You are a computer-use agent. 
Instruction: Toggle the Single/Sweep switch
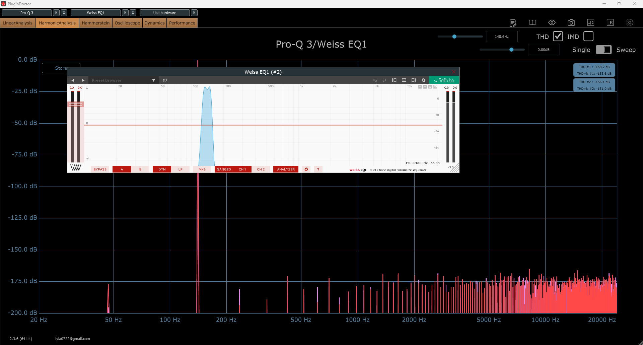(604, 50)
